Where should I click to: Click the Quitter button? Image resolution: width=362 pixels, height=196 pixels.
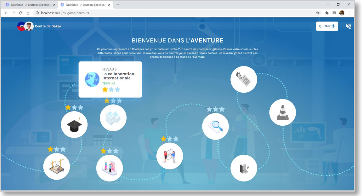pos(327,26)
